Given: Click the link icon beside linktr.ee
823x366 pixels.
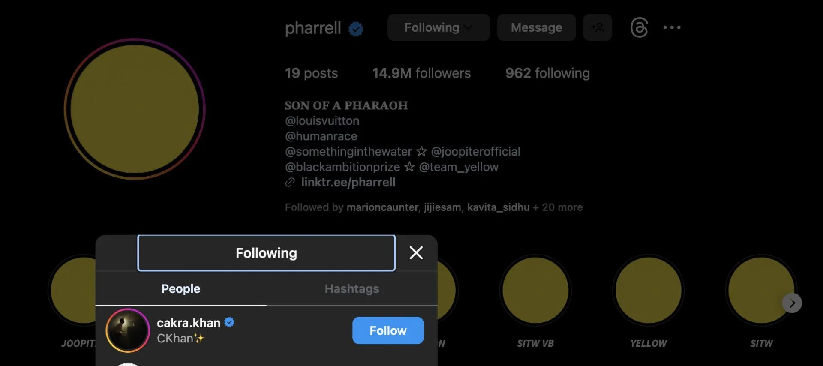Looking at the screenshot, I should (x=290, y=183).
